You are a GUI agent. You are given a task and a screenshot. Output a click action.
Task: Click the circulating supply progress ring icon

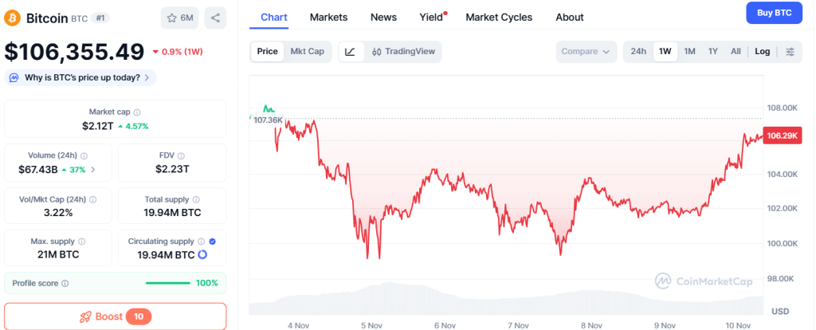pyautogui.click(x=202, y=255)
